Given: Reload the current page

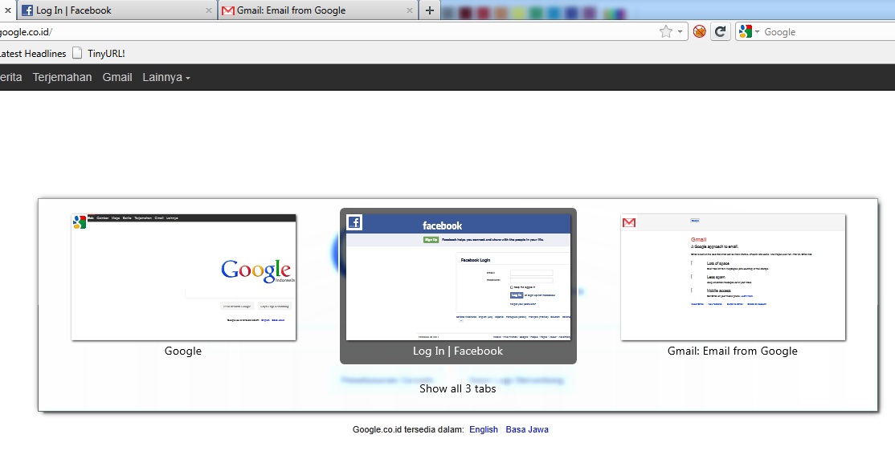Looking at the screenshot, I should [x=721, y=32].
